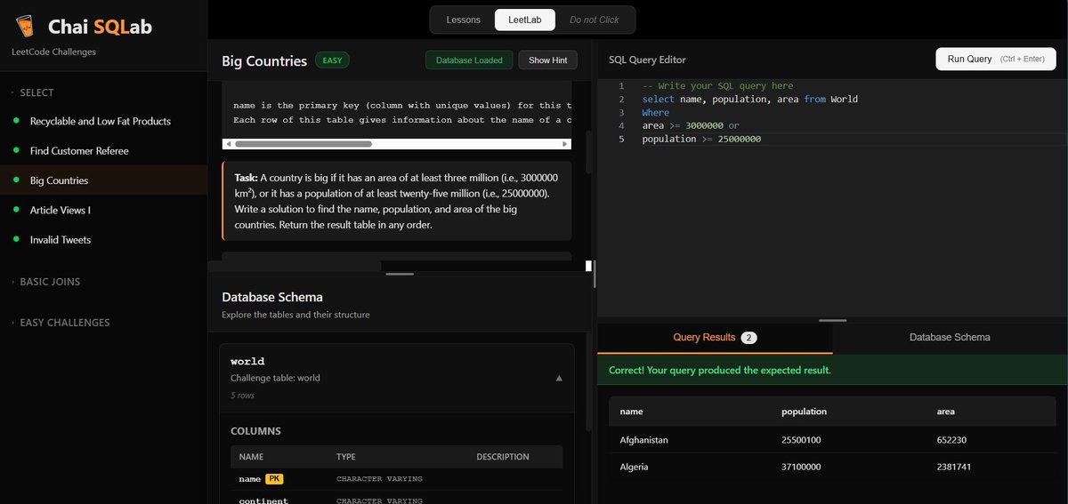1068x504 pixels.
Task: Select Big Countries in the sidebar
Action: pyautogui.click(x=103, y=180)
